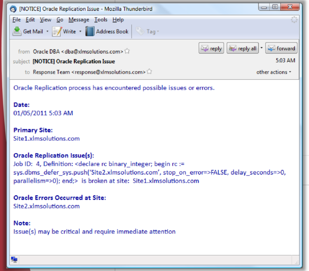The image size is (309, 271).
Task: Open the Tools menu
Action: 101,20
